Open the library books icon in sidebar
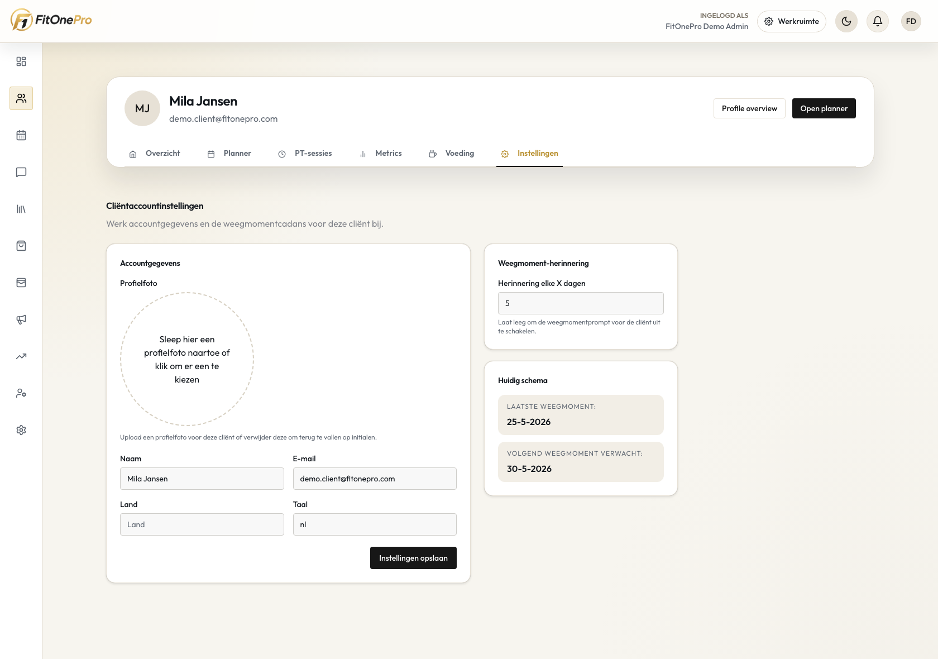 point(21,209)
